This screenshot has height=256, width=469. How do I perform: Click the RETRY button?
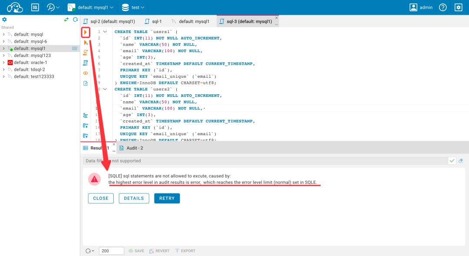(x=167, y=198)
